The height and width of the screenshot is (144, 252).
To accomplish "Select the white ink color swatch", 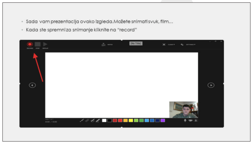I will 104,120.
